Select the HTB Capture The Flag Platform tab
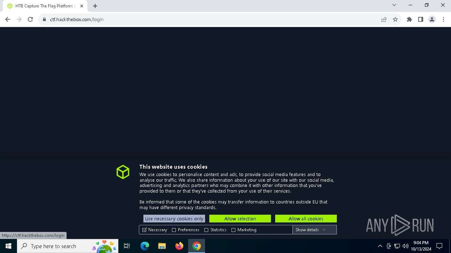 [x=45, y=6]
